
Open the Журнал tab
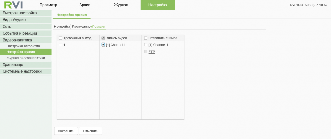(x=121, y=5)
